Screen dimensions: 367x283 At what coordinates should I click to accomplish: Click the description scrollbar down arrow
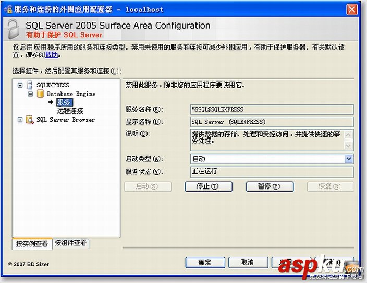tap(348, 146)
